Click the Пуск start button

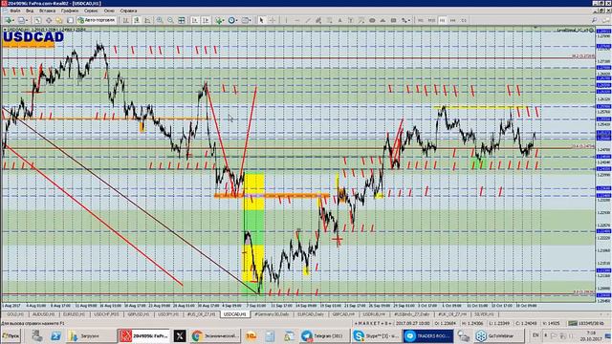point(11,335)
